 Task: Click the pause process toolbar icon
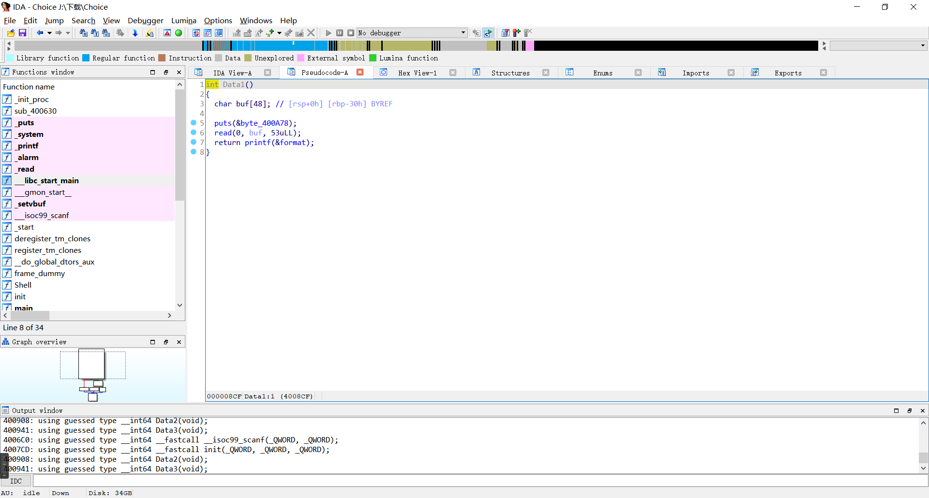pos(340,33)
